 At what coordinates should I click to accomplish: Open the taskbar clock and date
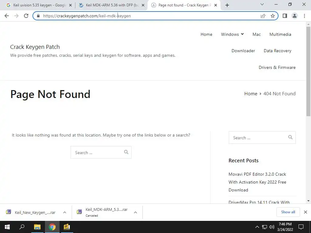285,227
